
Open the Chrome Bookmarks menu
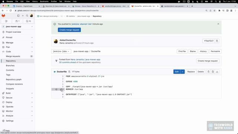(x=44, y=1)
